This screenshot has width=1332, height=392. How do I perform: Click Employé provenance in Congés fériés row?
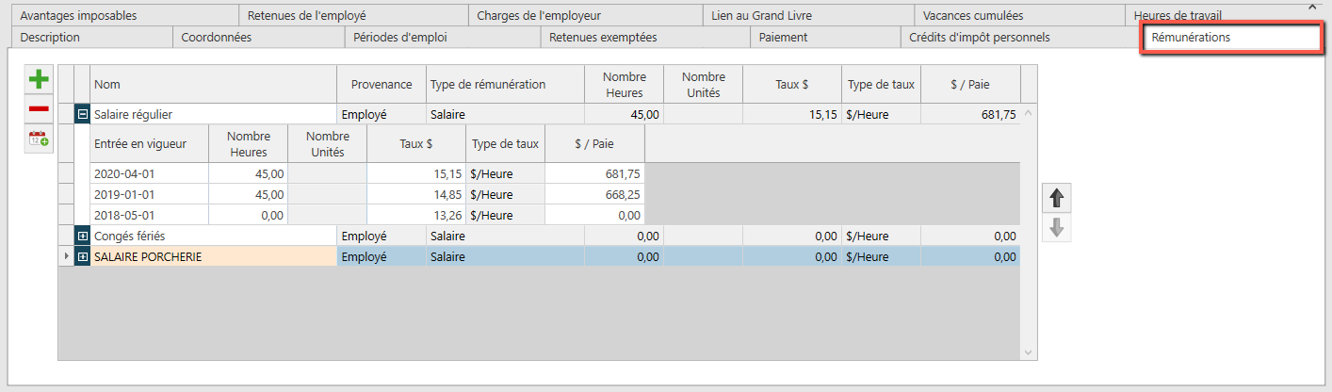(382, 236)
